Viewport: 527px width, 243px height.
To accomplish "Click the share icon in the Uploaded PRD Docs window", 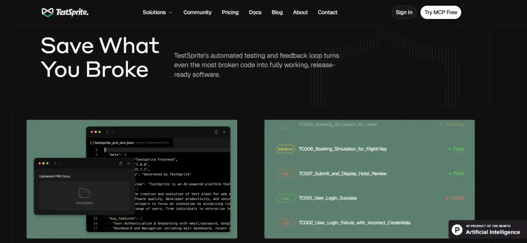I will (x=120, y=163).
